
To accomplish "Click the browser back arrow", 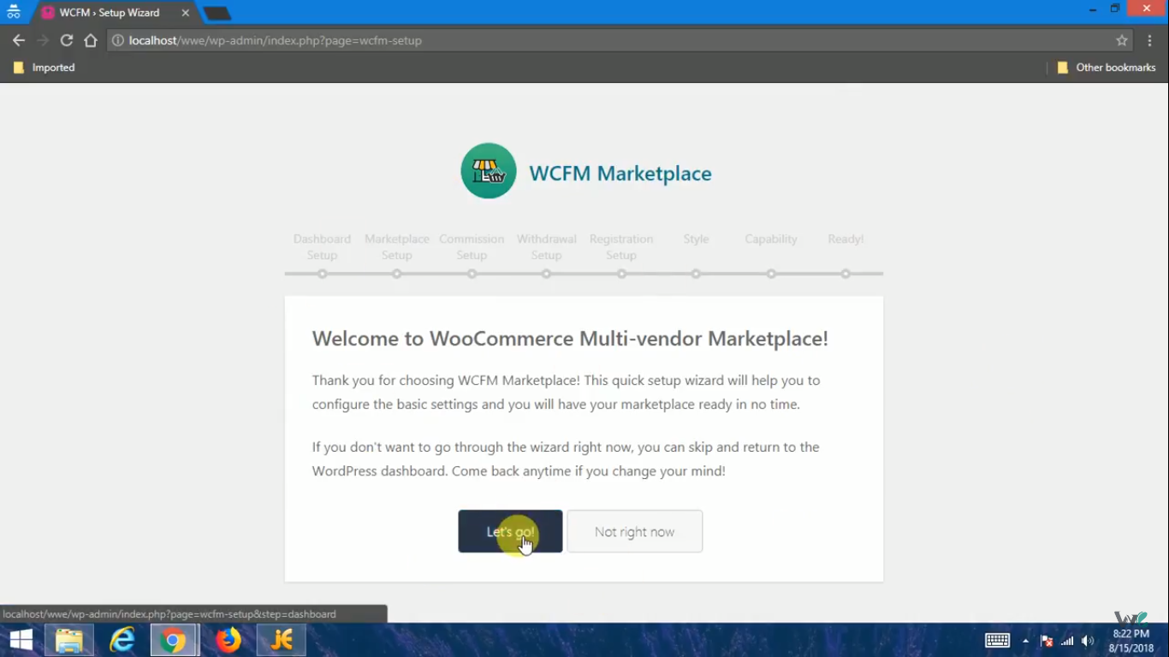I will 18,40.
